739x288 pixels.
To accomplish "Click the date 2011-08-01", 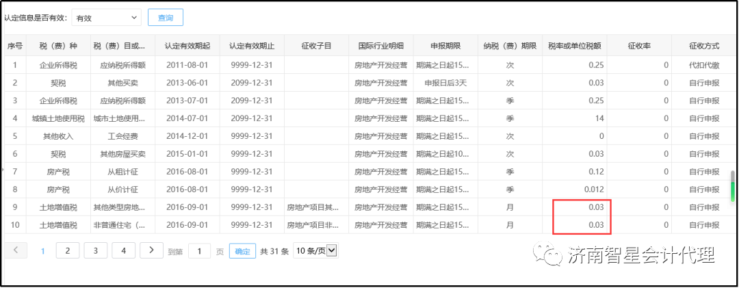I will 187,65.
